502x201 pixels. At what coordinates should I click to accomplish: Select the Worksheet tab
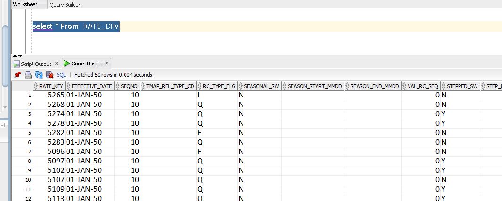pyautogui.click(x=25, y=4)
